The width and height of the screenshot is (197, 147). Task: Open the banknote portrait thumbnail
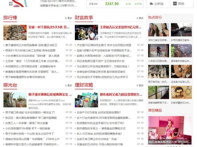pyautogui.click(x=181, y=92)
